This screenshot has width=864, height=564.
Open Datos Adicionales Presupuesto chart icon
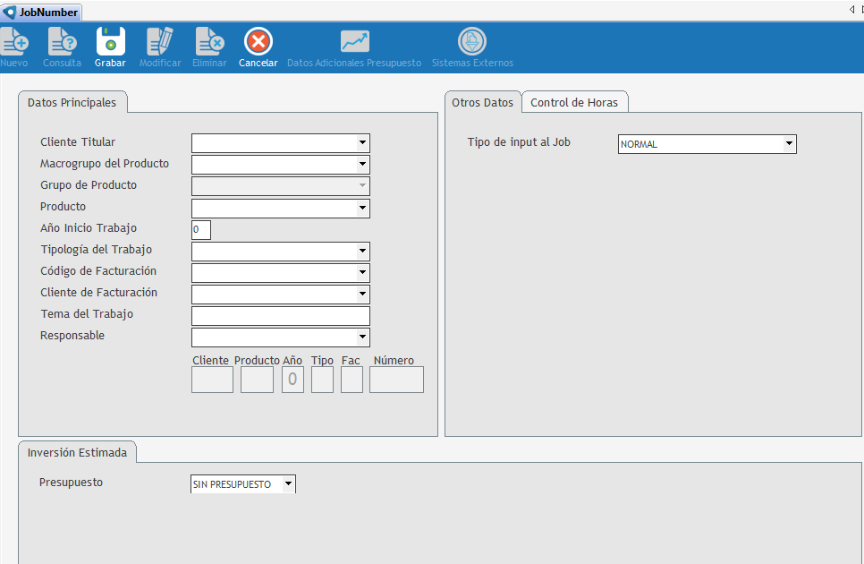pyautogui.click(x=354, y=42)
